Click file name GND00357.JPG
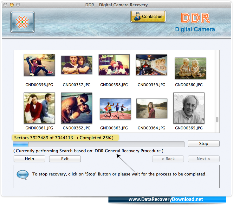233x206 pixels. point(77,85)
